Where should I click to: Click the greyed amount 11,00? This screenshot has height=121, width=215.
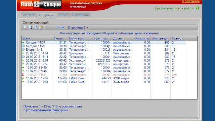pos(63,75)
